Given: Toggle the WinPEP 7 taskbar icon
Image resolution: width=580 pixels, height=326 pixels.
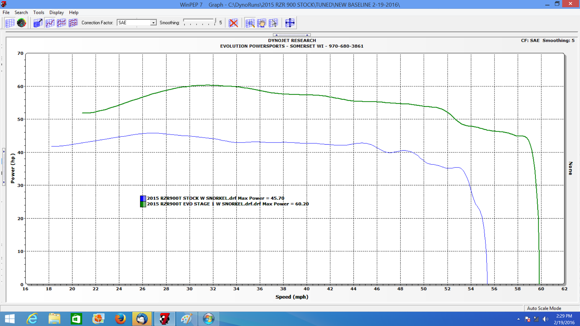Looking at the screenshot, I should pos(165,318).
